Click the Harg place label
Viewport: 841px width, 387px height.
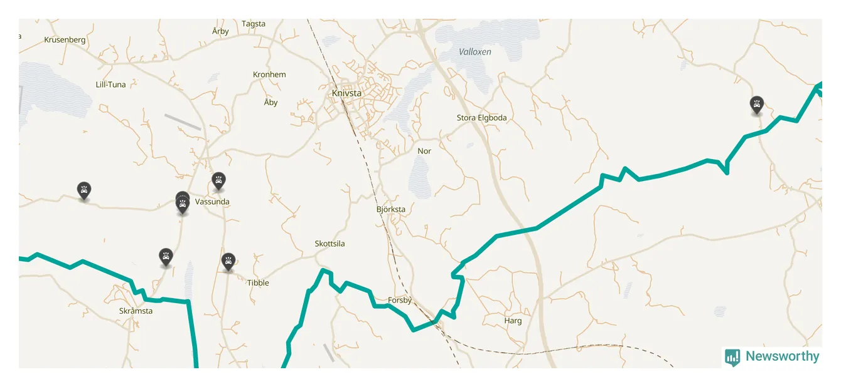513,321
